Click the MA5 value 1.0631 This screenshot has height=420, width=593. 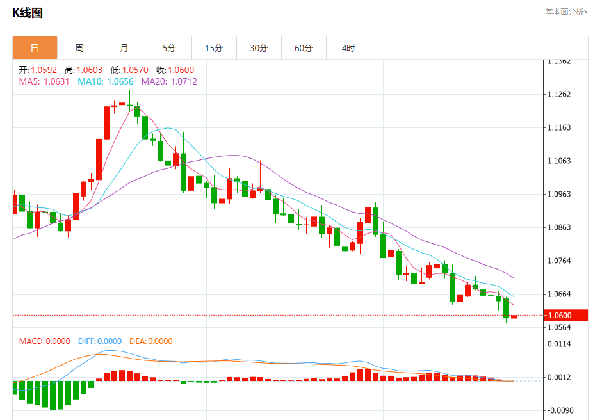tap(56, 82)
